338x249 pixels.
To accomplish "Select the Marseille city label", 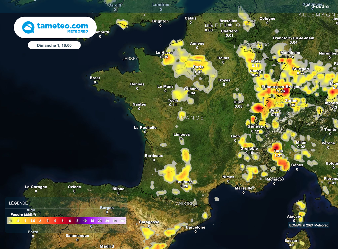I will pos(243,188).
